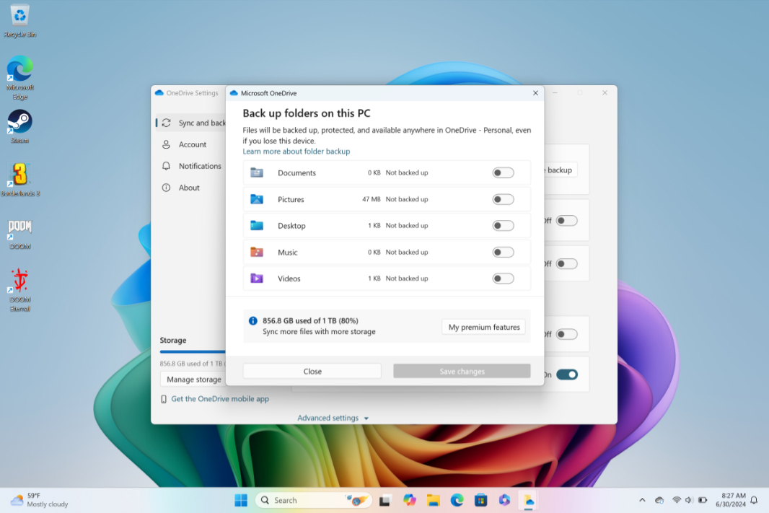The image size is (769, 513).
Task: Click the Music folder icon
Action: click(257, 253)
